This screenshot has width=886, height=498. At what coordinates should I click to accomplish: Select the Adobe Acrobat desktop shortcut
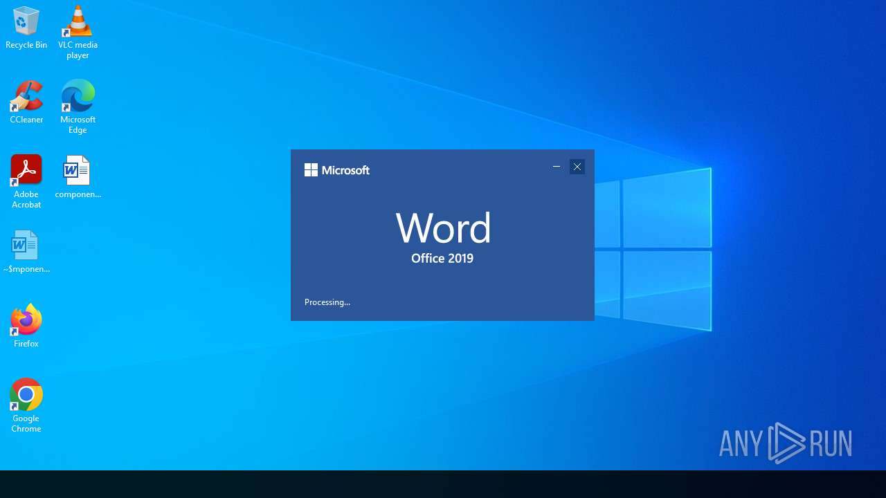pyautogui.click(x=26, y=181)
